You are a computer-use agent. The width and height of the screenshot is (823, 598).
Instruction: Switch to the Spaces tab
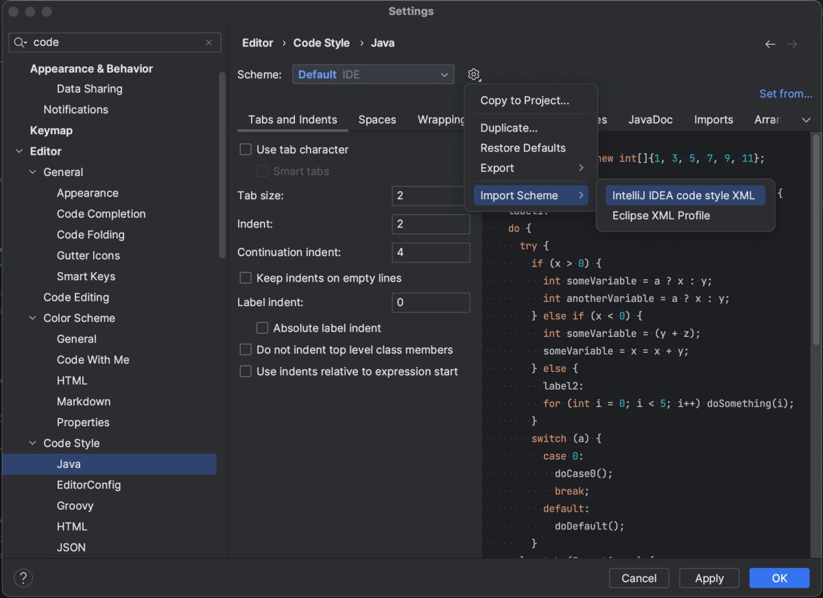[377, 120]
